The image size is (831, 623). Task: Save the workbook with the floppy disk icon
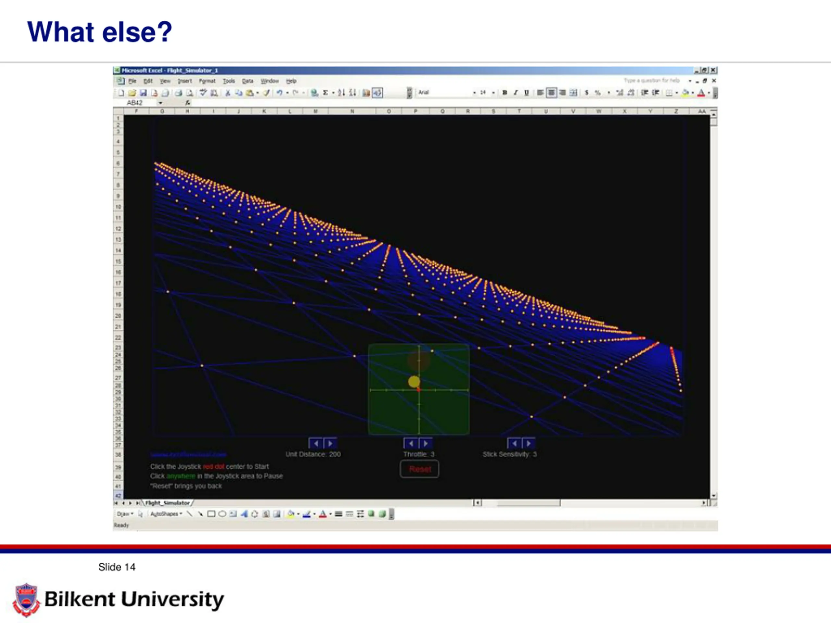[x=143, y=93]
